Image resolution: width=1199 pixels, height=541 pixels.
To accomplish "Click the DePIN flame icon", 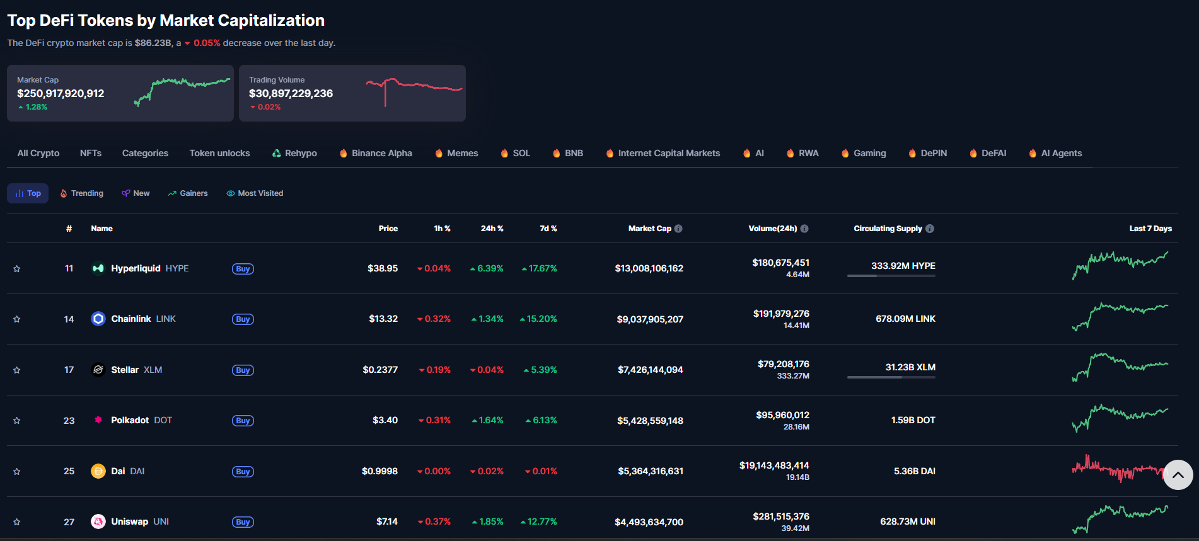I will [912, 153].
